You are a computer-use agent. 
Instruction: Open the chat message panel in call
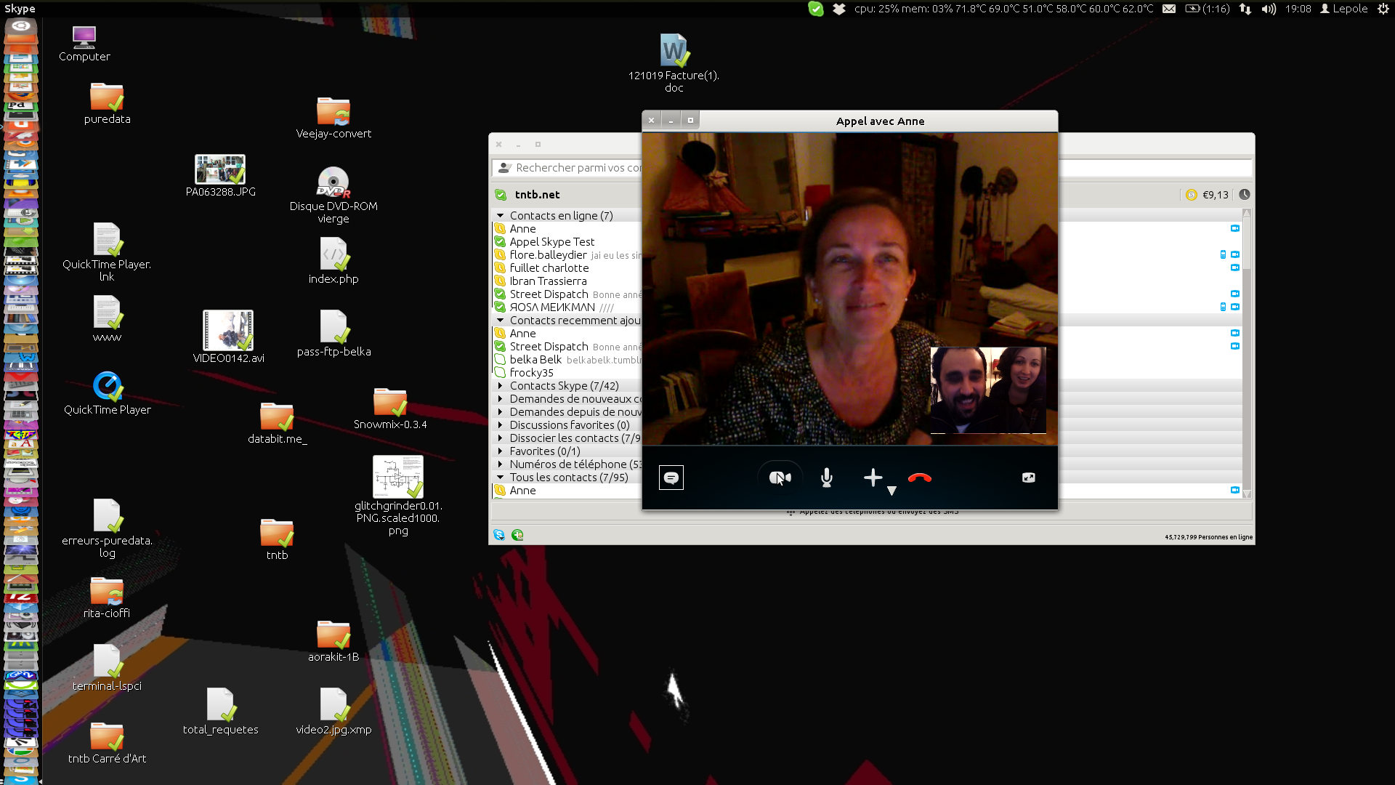(671, 478)
